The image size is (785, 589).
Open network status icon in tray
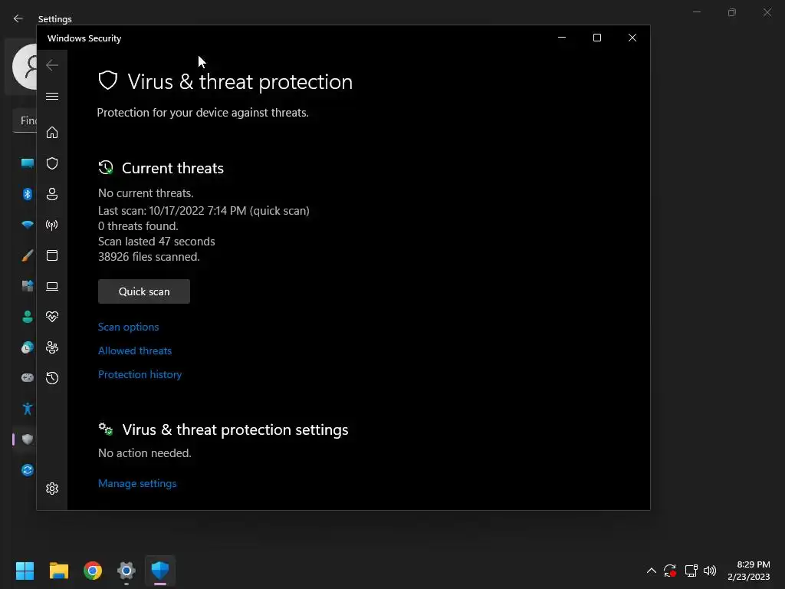click(x=691, y=571)
